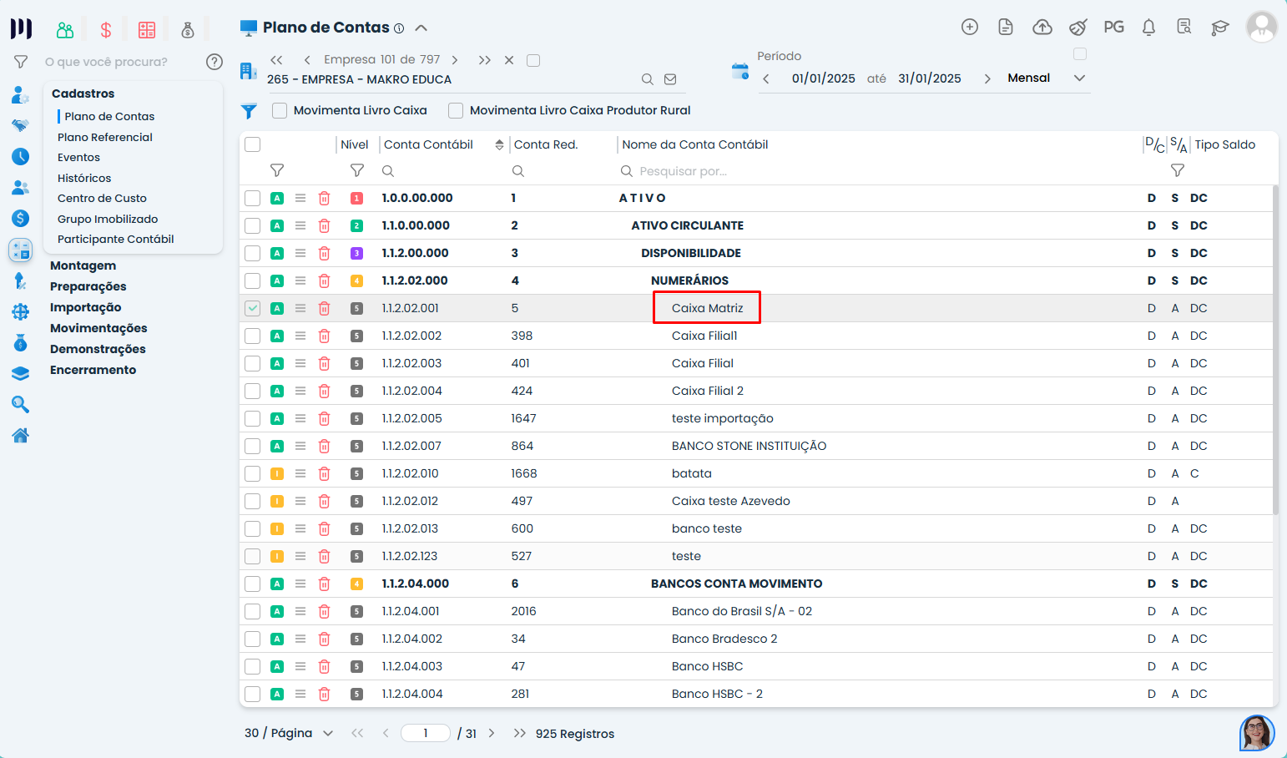
Task: Collapse the Plano de Contas title chevron
Action: click(x=421, y=28)
